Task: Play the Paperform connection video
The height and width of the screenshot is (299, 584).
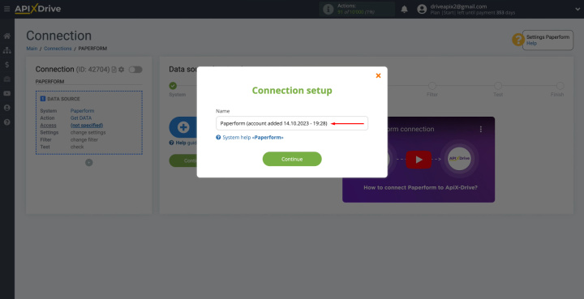Action: click(419, 160)
